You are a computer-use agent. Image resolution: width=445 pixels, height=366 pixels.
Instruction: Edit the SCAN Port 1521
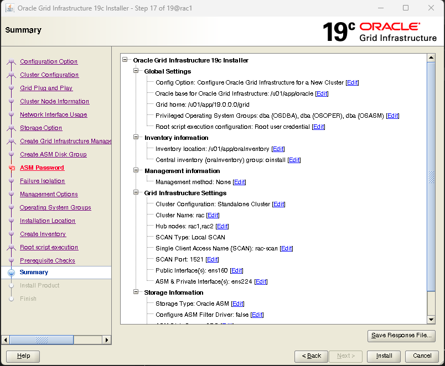pos(213,259)
